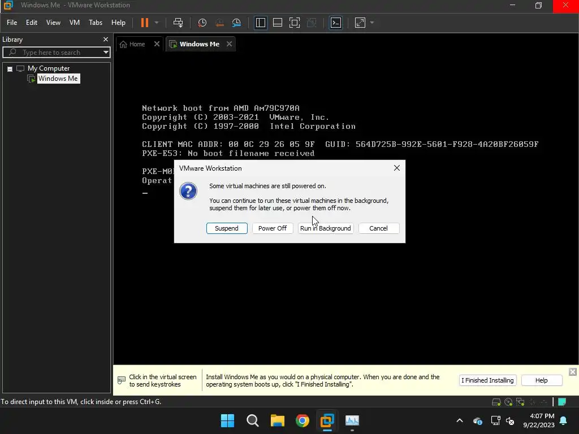Enter full screen mode icon

tap(295, 23)
